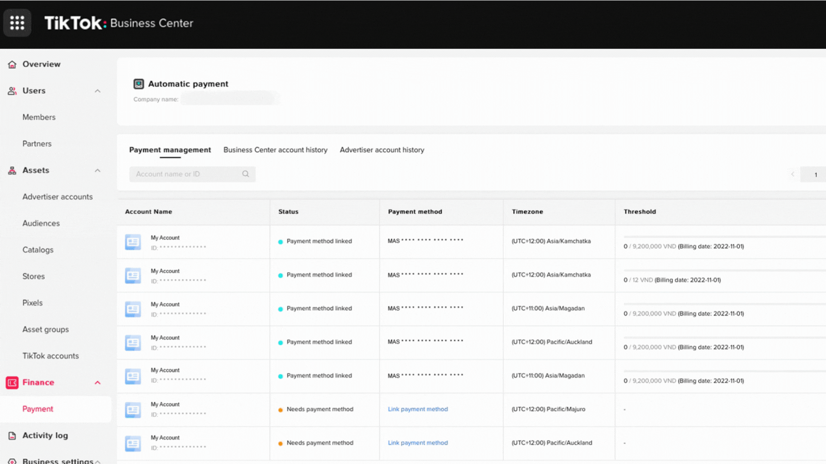Click the Overview home icon
The width and height of the screenshot is (826, 464).
(x=12, y=64)
